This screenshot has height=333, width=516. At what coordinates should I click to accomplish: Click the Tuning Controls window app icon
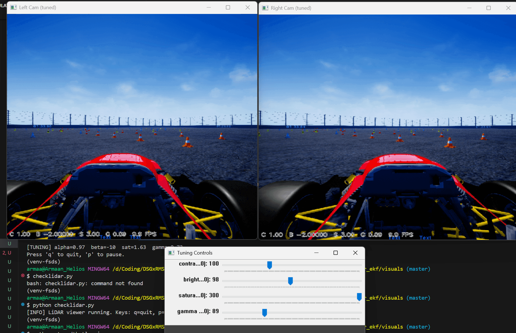pos(171,253)
